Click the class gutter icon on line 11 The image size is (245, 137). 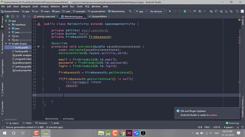(x=39, y=24)
